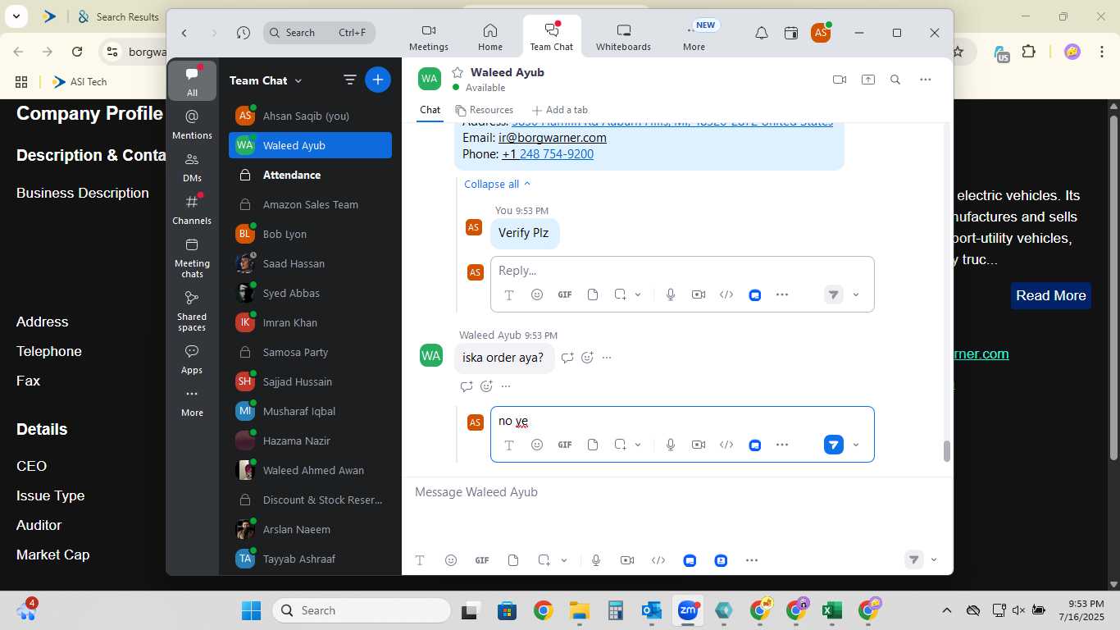Open Shared spaces in sidebar

tap(192, 311)
